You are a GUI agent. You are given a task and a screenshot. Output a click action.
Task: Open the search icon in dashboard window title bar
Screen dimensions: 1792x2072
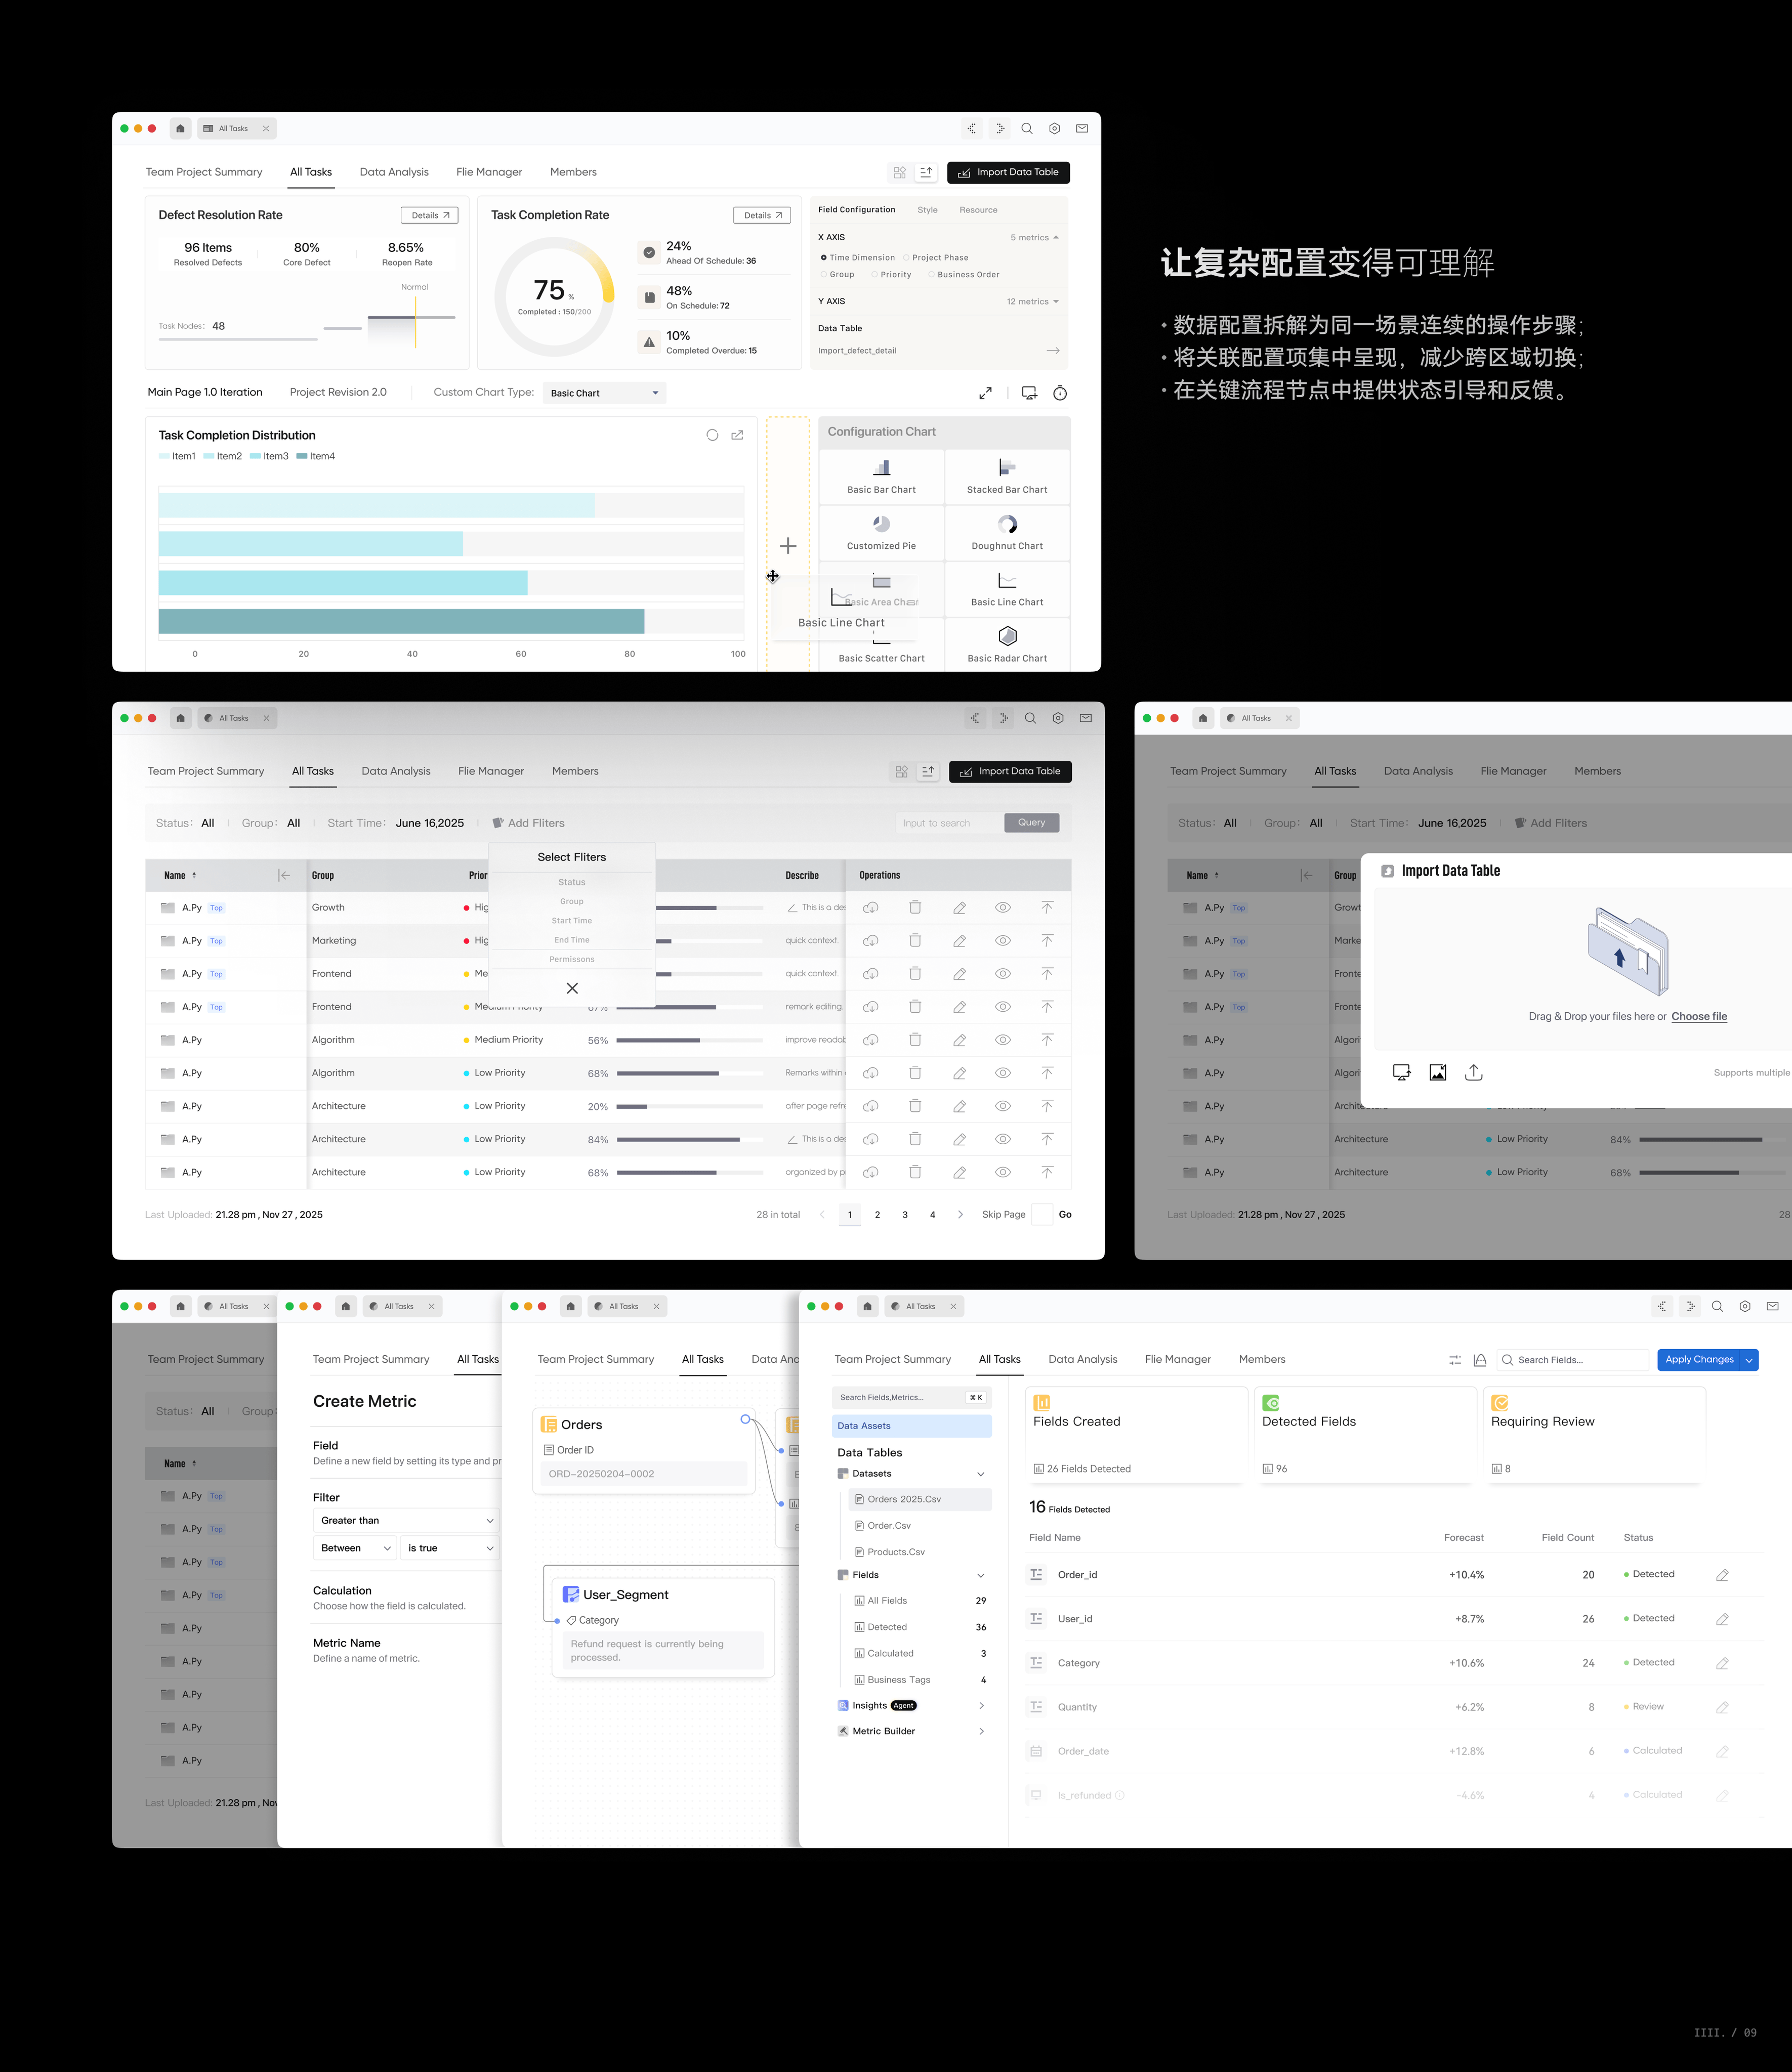[1027, 128]
